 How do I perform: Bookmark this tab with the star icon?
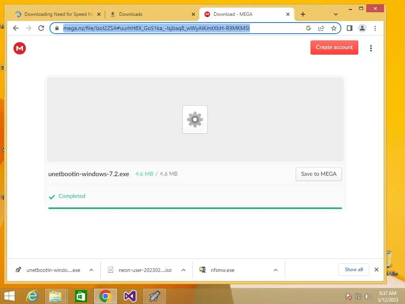point(334,28)
